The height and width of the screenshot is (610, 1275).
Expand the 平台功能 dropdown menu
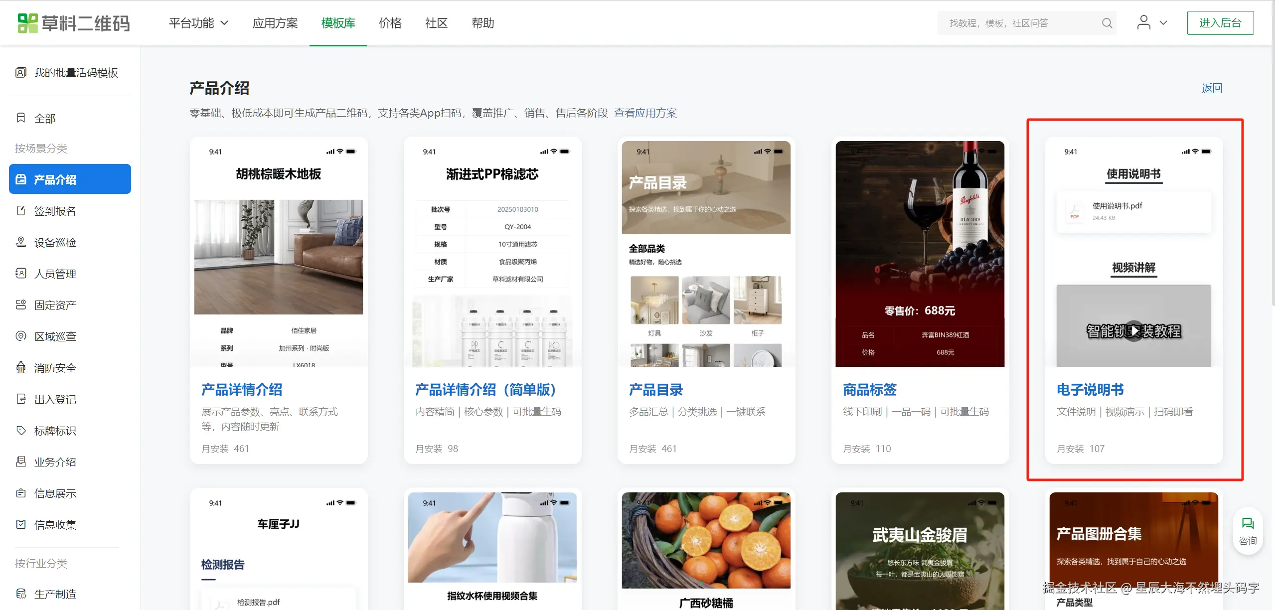click(198, 23)
